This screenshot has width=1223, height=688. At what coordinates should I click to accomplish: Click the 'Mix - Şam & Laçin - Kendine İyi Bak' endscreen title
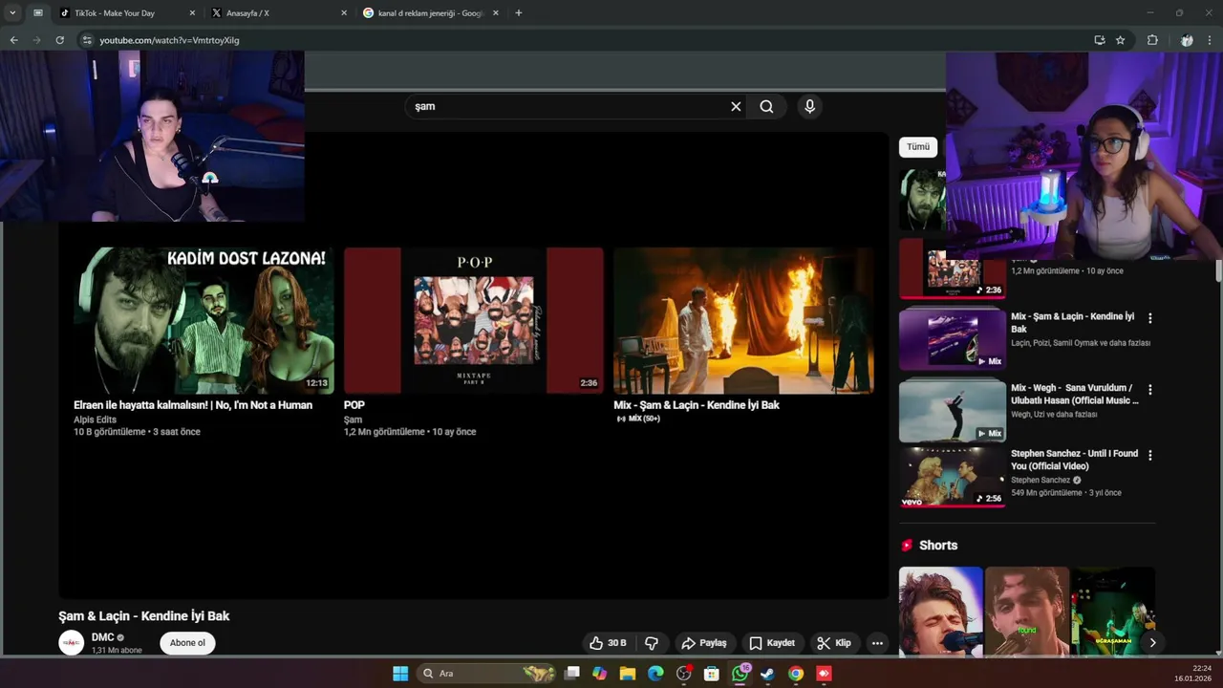(x=697, y=405)
